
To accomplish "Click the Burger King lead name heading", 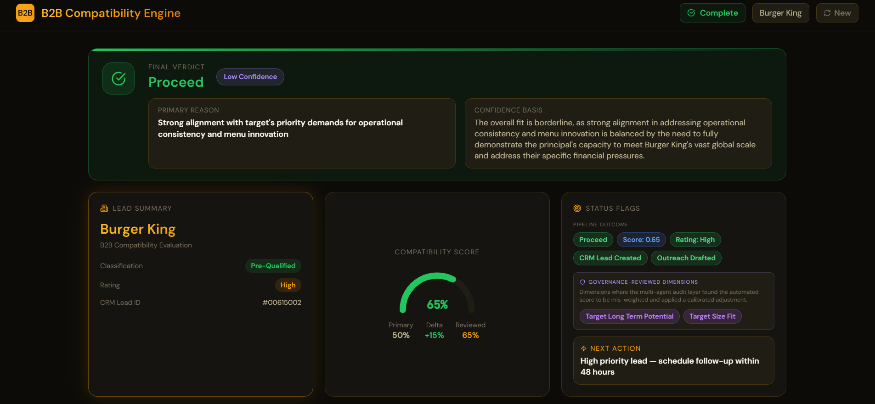I will (138, 229).
